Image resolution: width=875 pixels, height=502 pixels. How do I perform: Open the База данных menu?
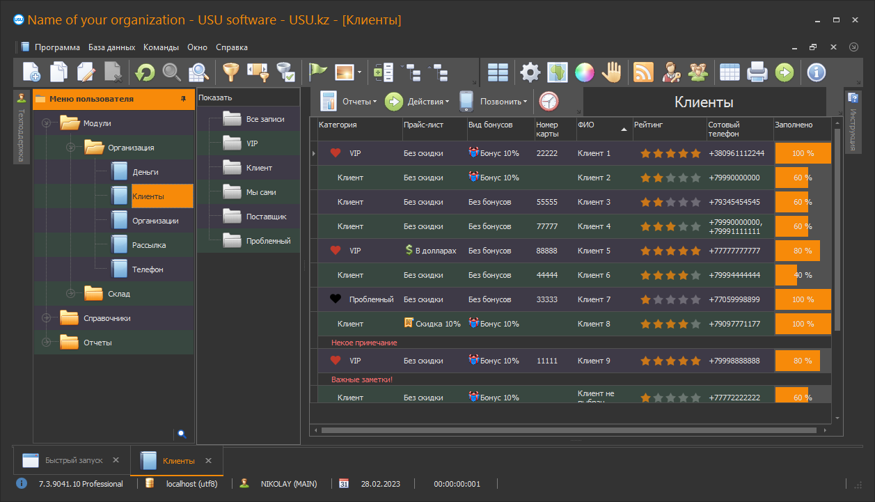111,47
